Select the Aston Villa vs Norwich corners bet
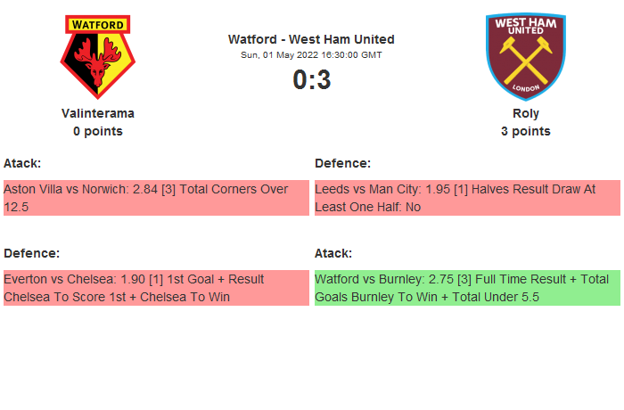The image size is (624, 410). point(155,198)
